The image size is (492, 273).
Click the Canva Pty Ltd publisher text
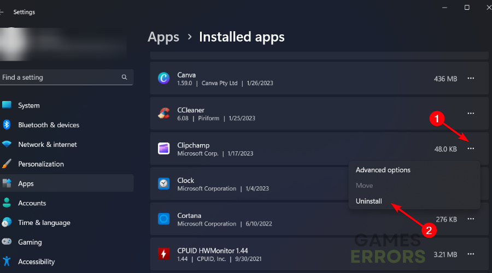pos(219,83)
